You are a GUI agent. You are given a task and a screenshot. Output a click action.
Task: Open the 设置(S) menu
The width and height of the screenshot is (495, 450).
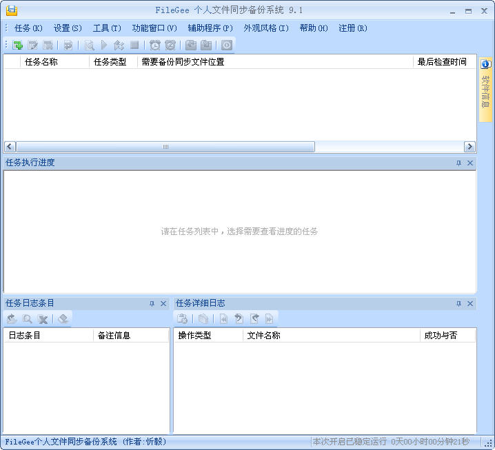point(68,28)
